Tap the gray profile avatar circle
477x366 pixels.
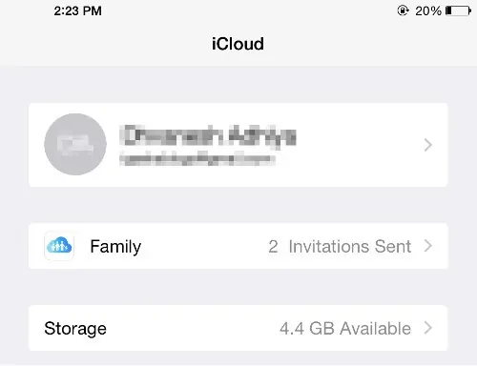tap(75, 144)
